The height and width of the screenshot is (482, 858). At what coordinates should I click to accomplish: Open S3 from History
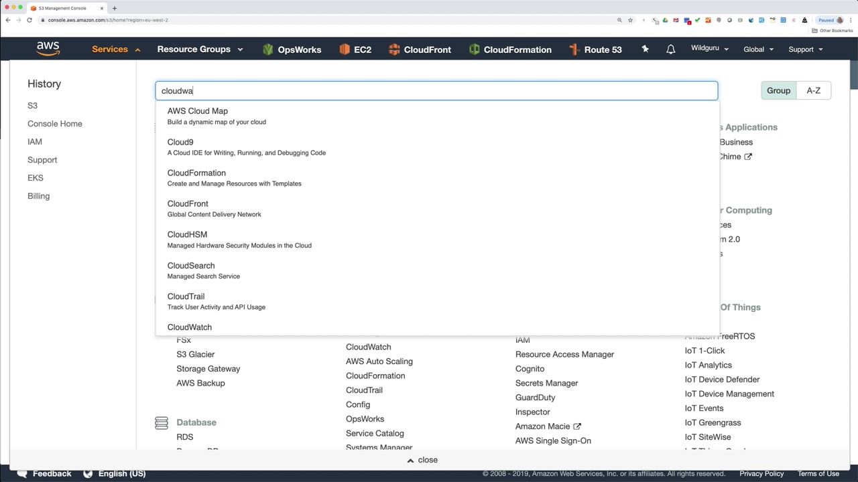tap(32, 106)
